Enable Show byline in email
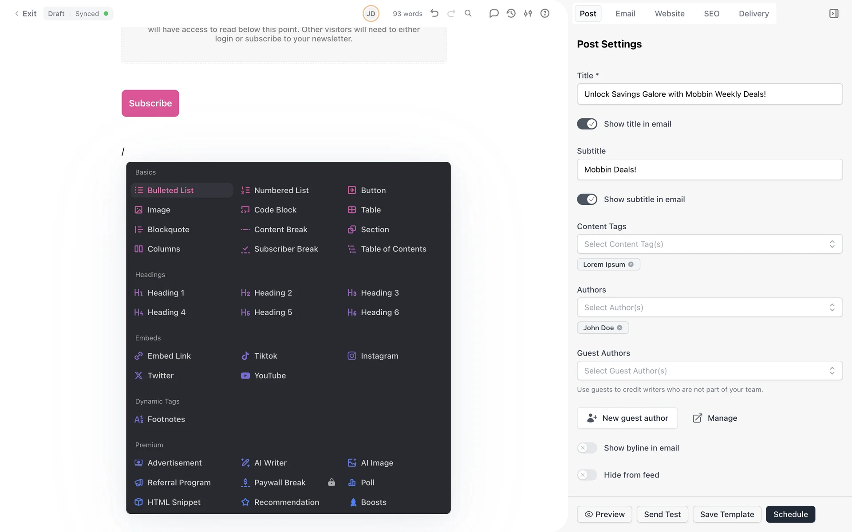The height and width of the screenshot is (532, 852). 587,448
